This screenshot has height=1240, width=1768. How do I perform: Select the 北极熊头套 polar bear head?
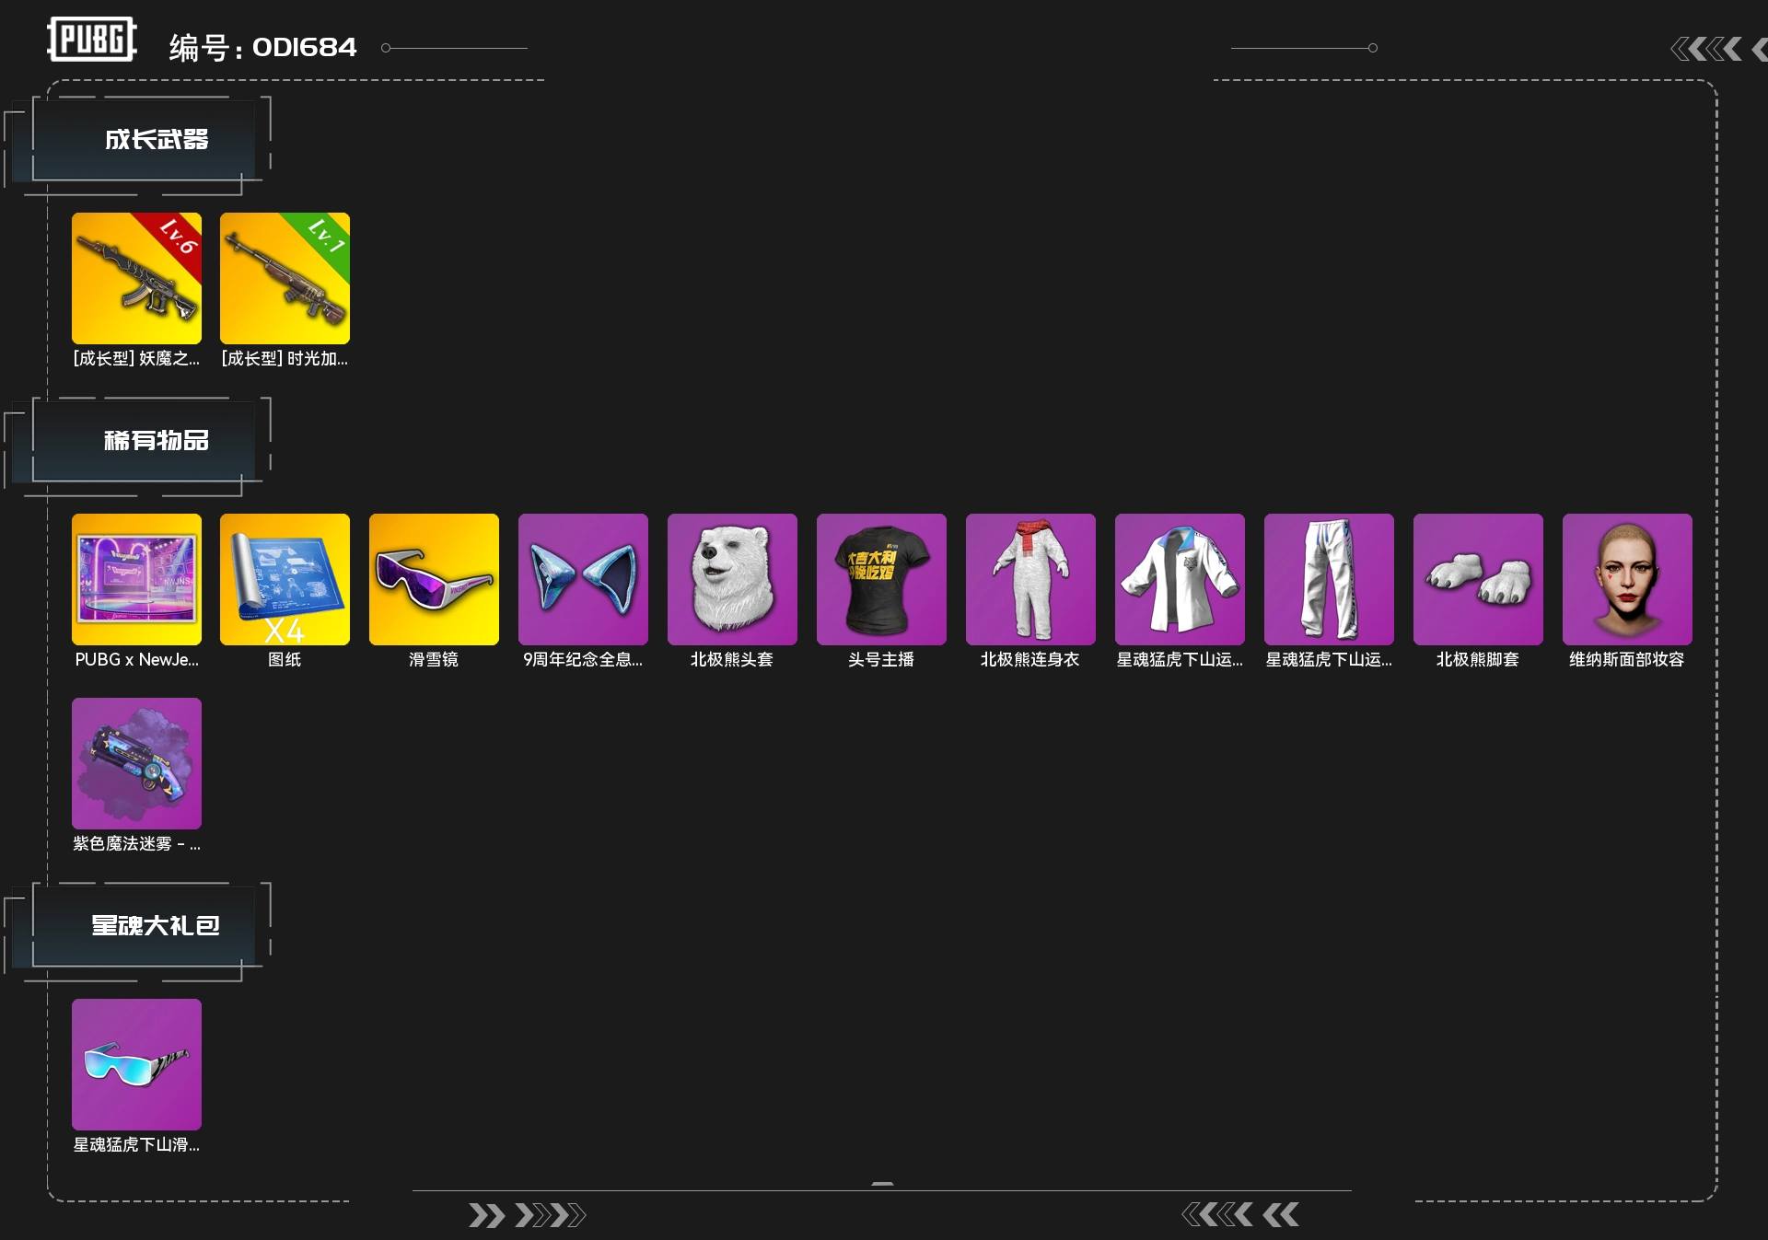pyautogui.click(x=732, y=579)
